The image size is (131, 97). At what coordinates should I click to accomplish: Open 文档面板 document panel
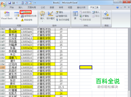106,15
